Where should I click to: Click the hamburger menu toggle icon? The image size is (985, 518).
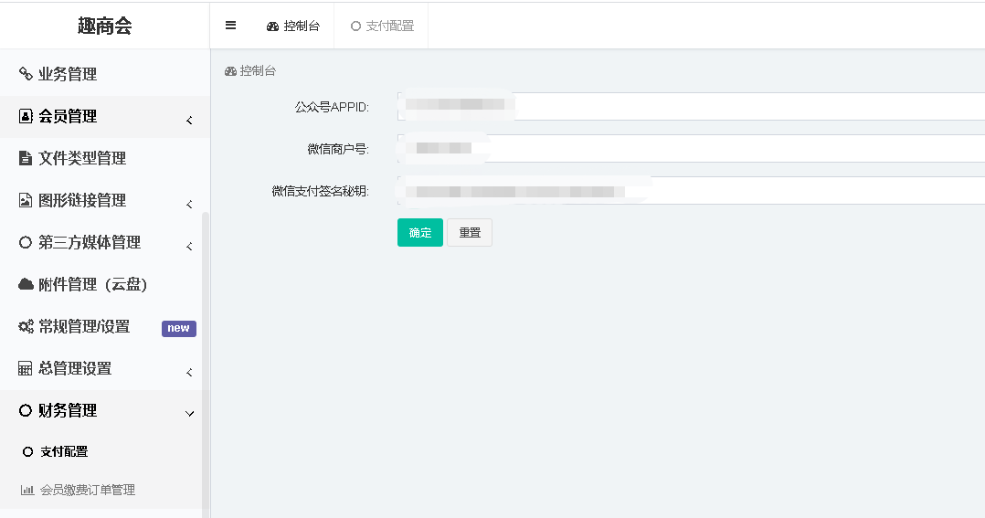(230, 26)
